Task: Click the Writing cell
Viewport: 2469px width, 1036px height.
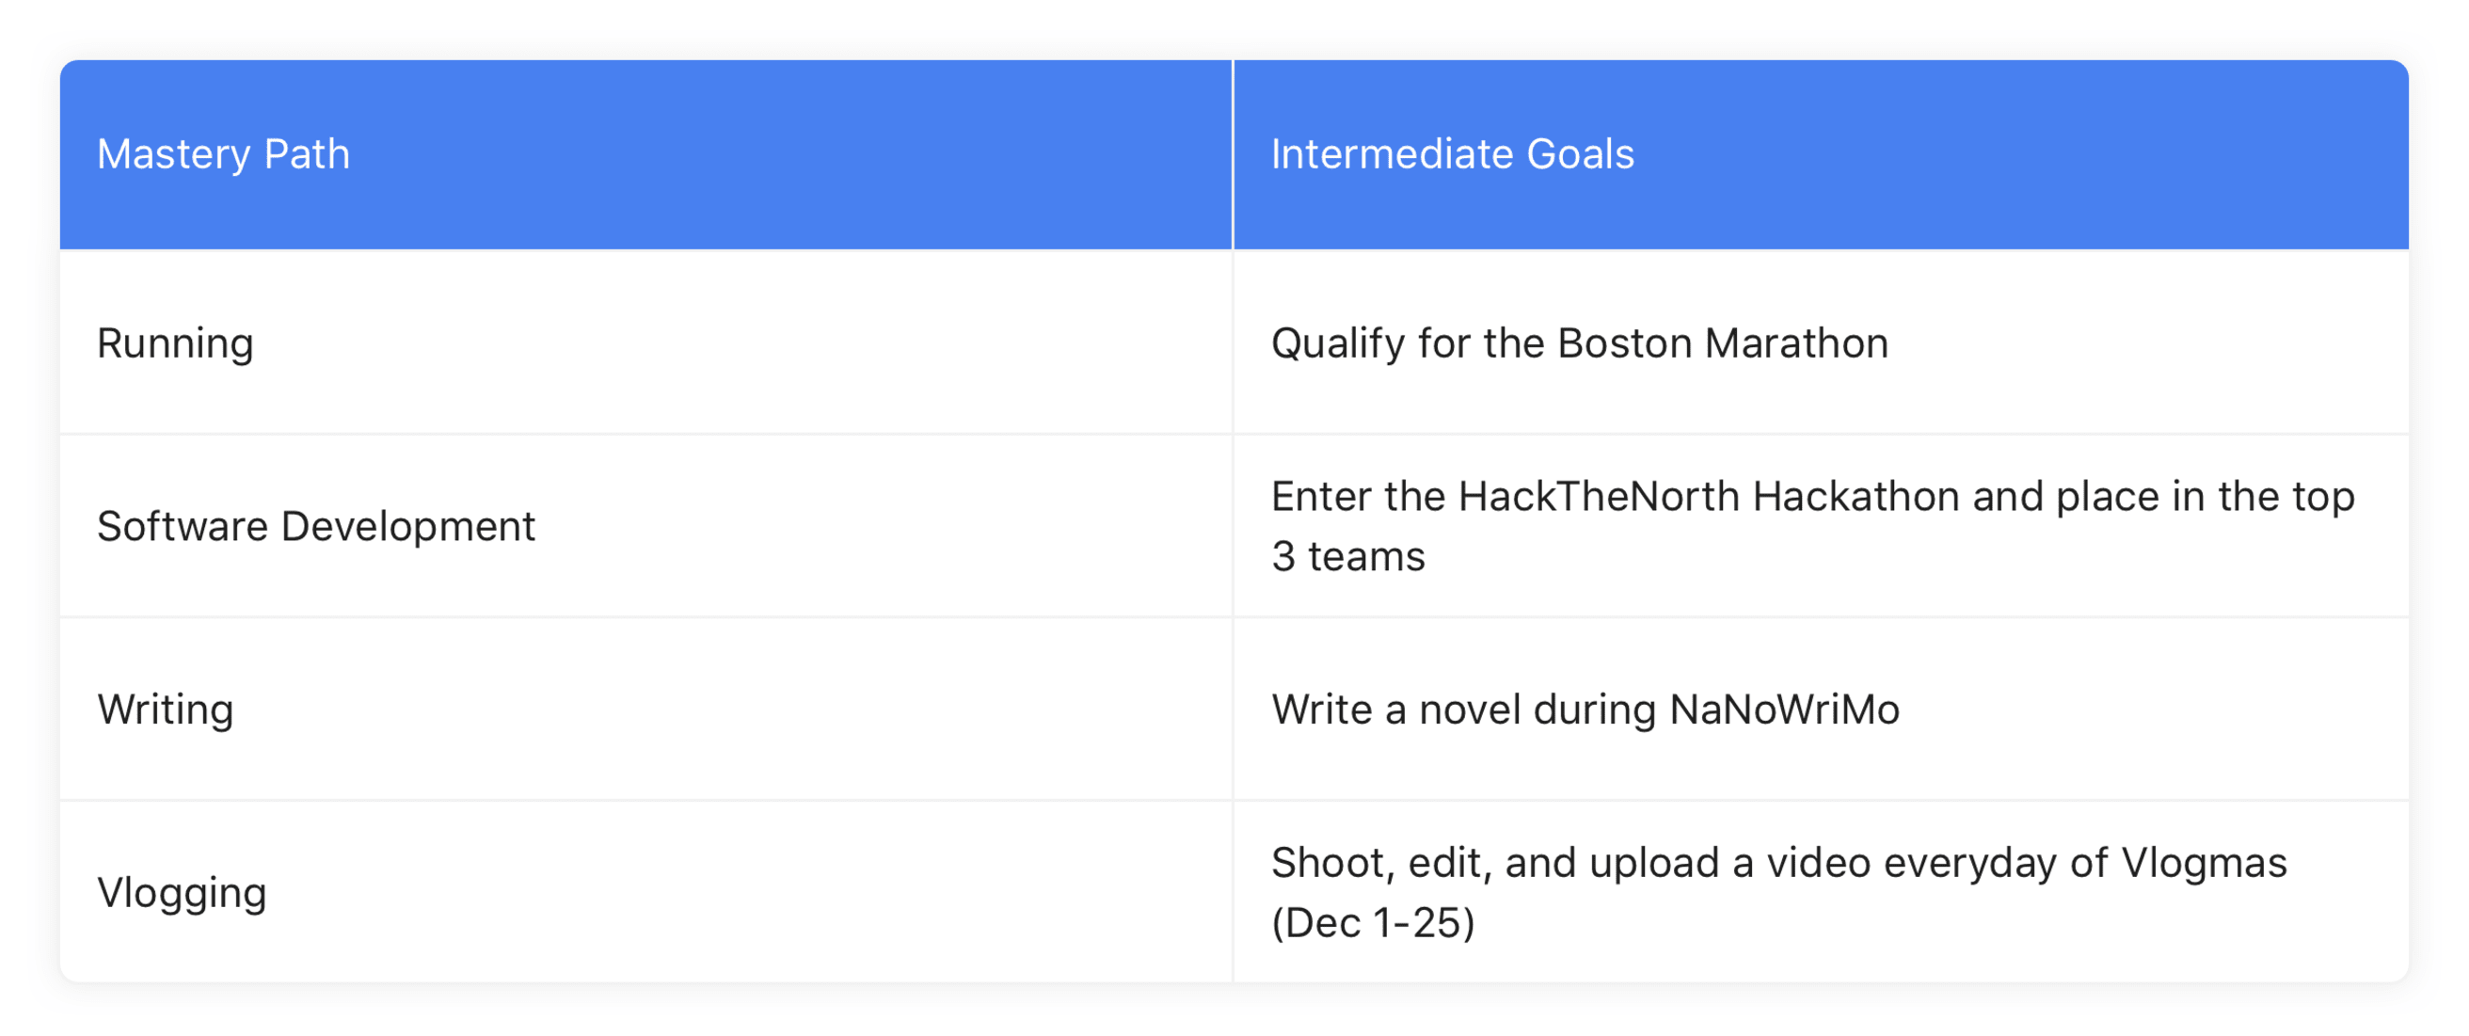Action: (x=645, y=709)
